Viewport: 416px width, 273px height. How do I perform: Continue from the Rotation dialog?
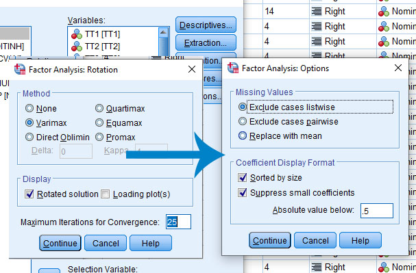coord(60,243)
